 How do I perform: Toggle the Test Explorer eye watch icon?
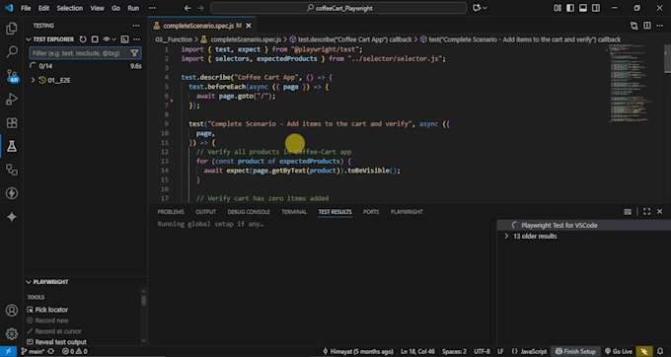107,39
